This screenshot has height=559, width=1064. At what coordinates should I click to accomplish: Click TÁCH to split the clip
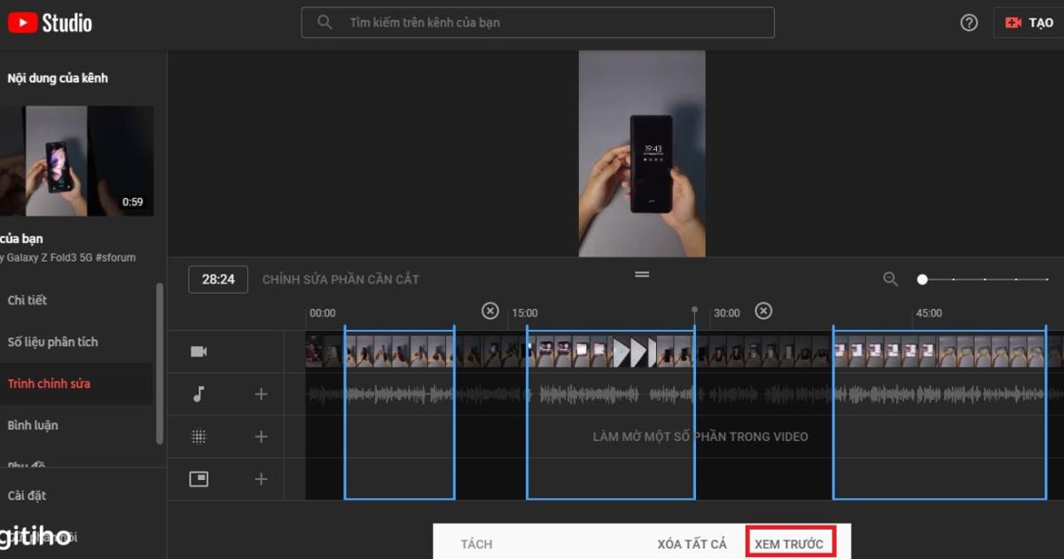(x=476, y=544)
